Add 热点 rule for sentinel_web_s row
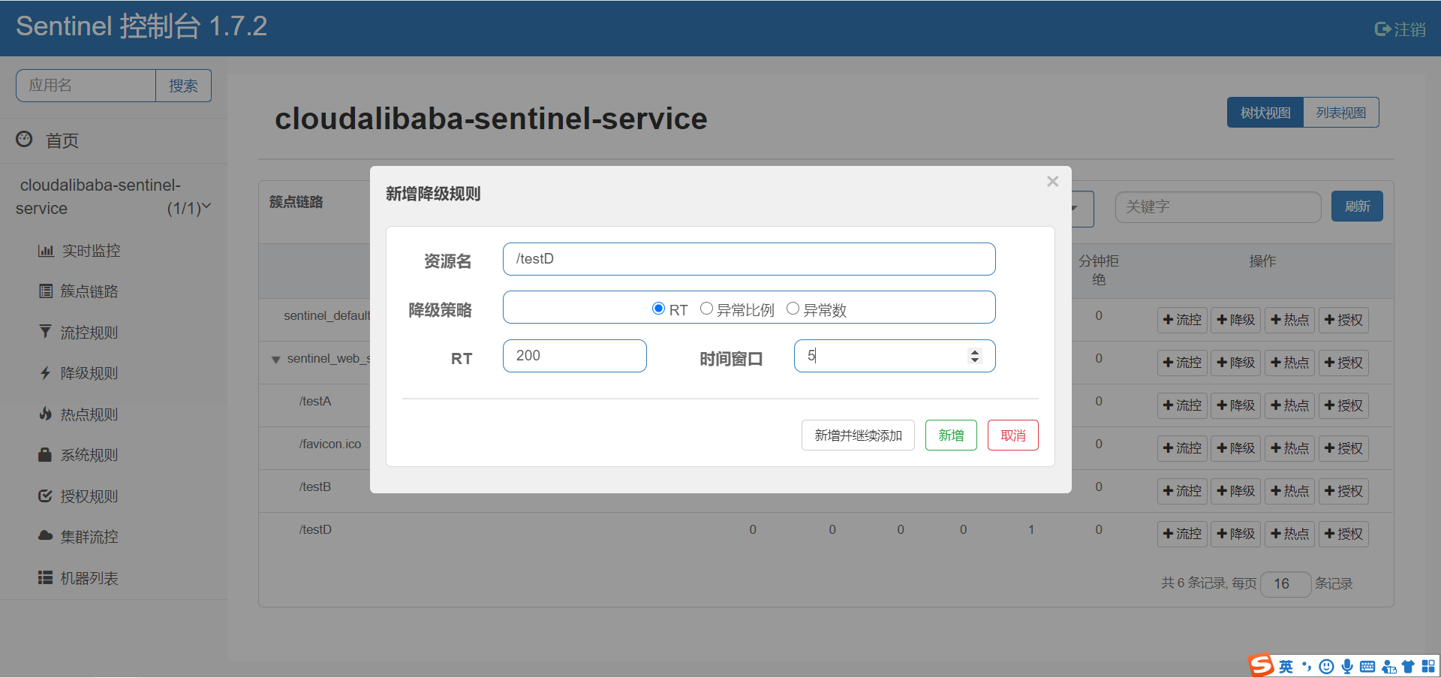This screenshot has height=678, width=1441. pos(1289,363)
